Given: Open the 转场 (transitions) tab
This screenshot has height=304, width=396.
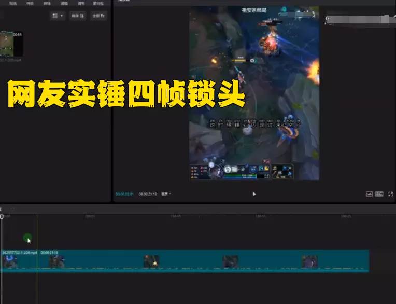Looking at the screenshot, I should 47,3.
